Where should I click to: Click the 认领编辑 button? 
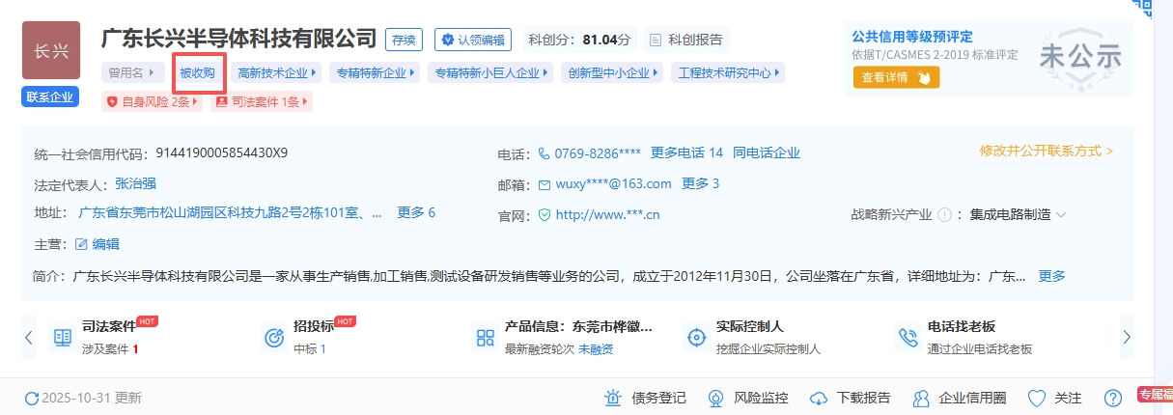click(473, 40)
